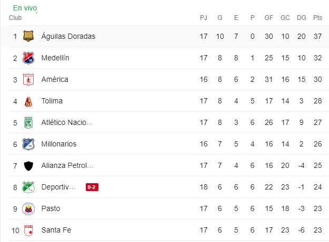Click the En vivo live label
Image resolution: width=329 pixels, height=242 pixels.
click(x=25, y=8)
